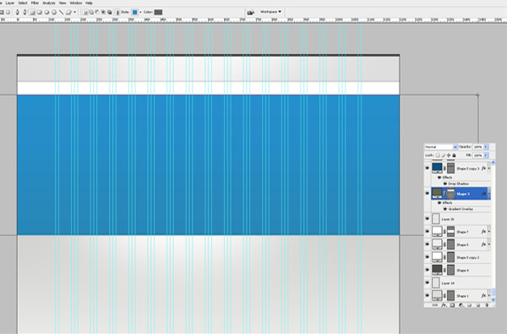Toggle Lock position icon
The image size is (507, 334).
click(x=449, y=155)
